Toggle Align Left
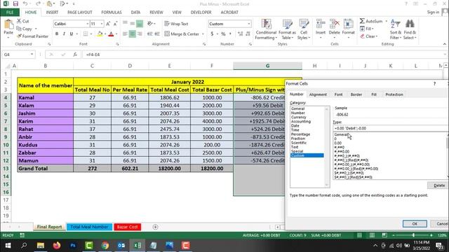This screenshot has height=252, width=449. (x=125, y=34)
